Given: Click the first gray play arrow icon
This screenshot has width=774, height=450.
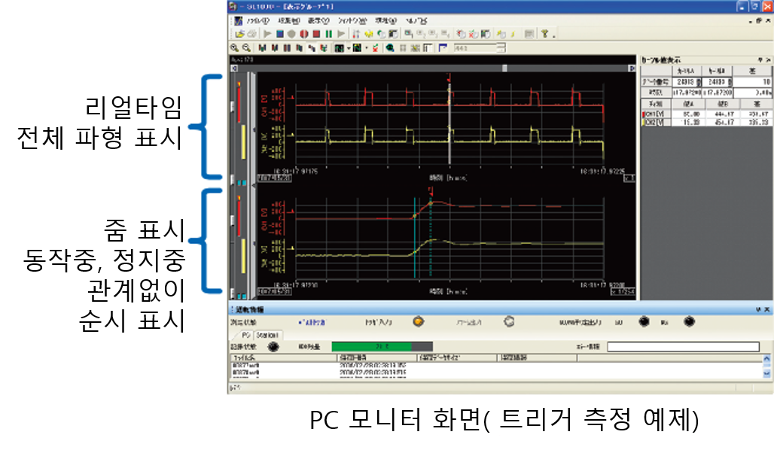Looking at the screenshot, I should pos(267,34).
